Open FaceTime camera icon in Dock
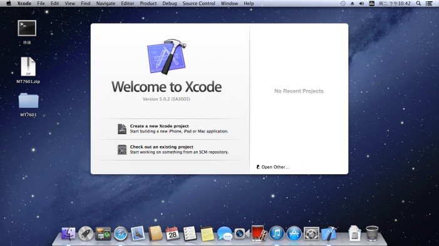439x246 pixels. coord(242,234)
